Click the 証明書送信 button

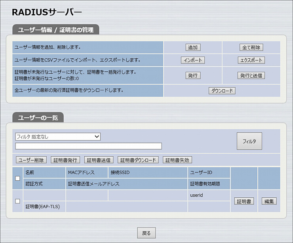pyautogui.click(x=99, y=160)
